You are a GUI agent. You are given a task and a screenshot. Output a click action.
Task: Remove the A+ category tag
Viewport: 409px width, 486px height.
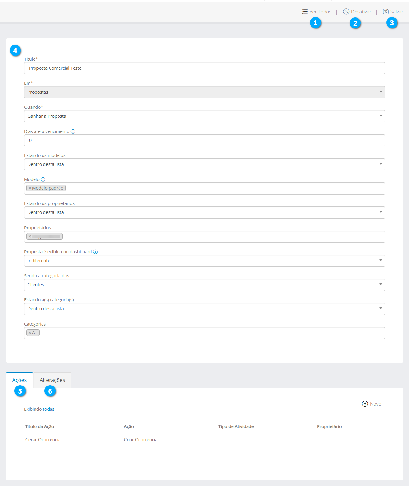pyautogui.click(x=30, y=333)
